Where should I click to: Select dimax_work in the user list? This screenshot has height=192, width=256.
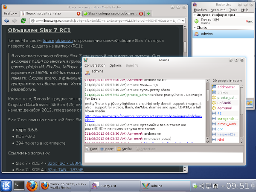(225, 124)
